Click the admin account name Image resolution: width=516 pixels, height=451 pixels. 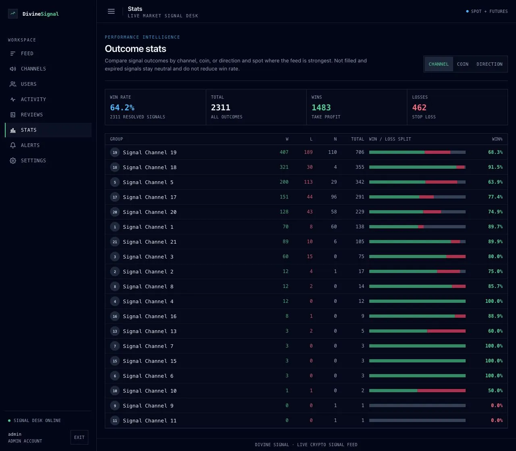click(15, 434)
